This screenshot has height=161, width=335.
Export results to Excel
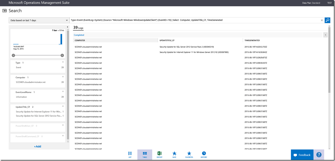(160, 155)
